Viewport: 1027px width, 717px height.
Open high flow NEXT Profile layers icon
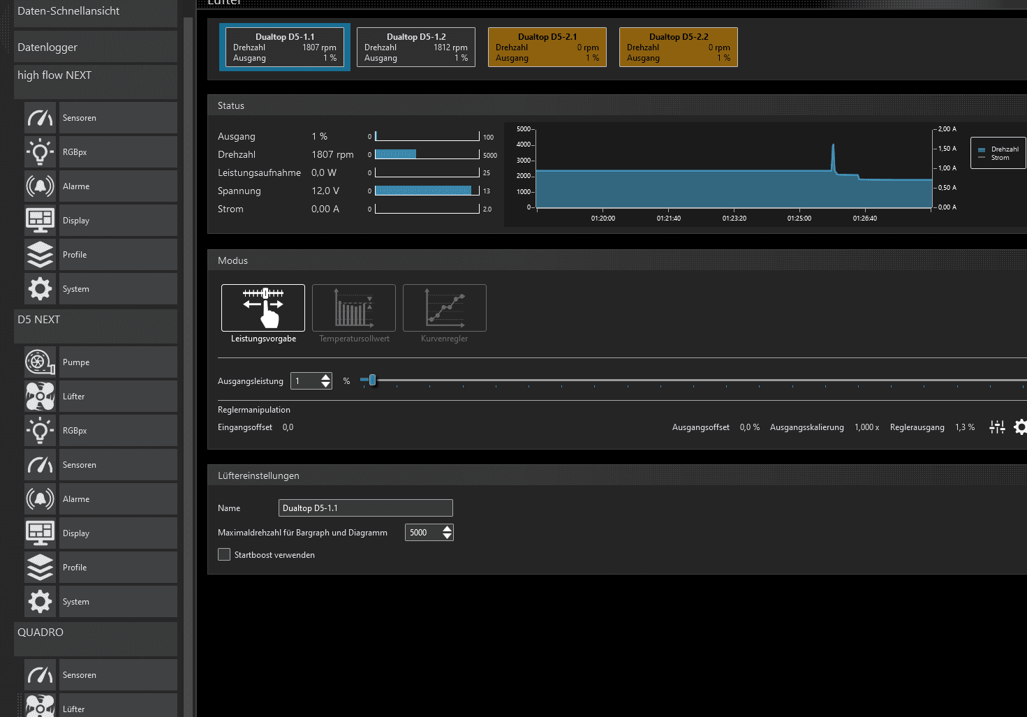point(40,254)
